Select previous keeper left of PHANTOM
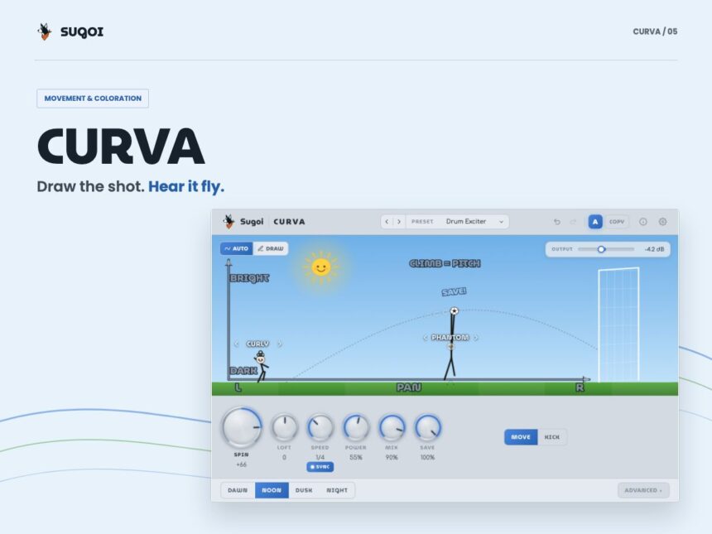This screenshot has width=712, height=534. click(x=425, y=338)
